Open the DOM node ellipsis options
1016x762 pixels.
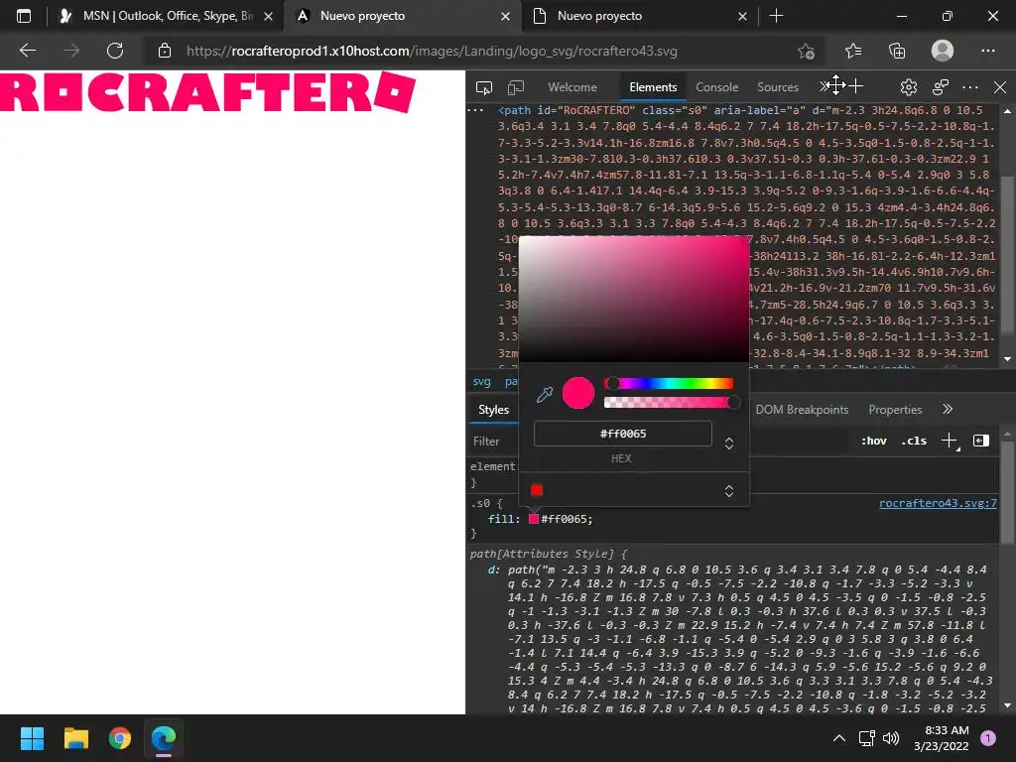pos(476,110)
